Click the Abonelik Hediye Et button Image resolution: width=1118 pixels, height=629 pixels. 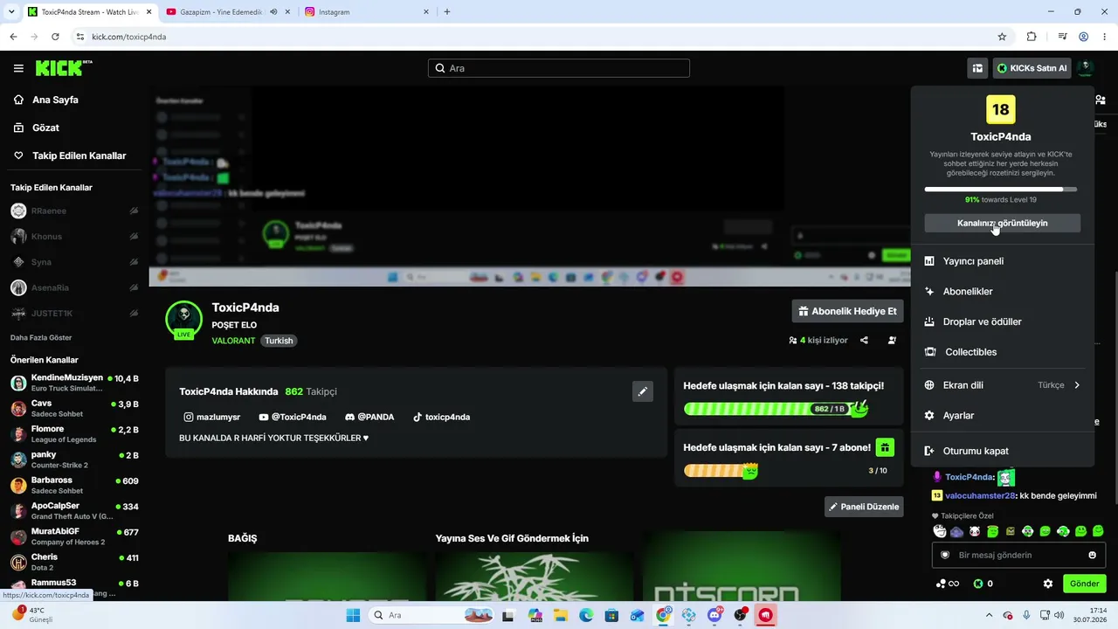click(x=847, y=311)
